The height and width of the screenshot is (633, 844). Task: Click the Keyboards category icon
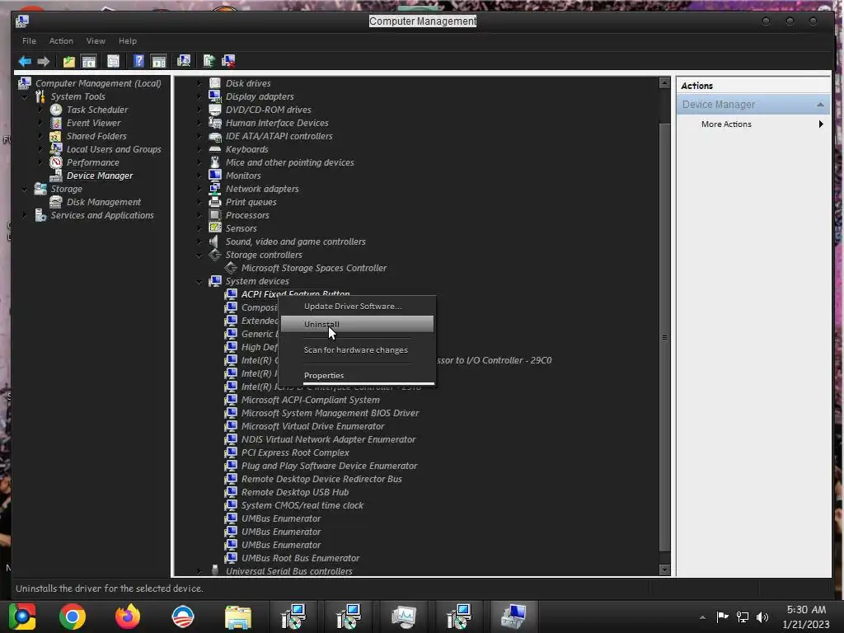coord(215,149)
